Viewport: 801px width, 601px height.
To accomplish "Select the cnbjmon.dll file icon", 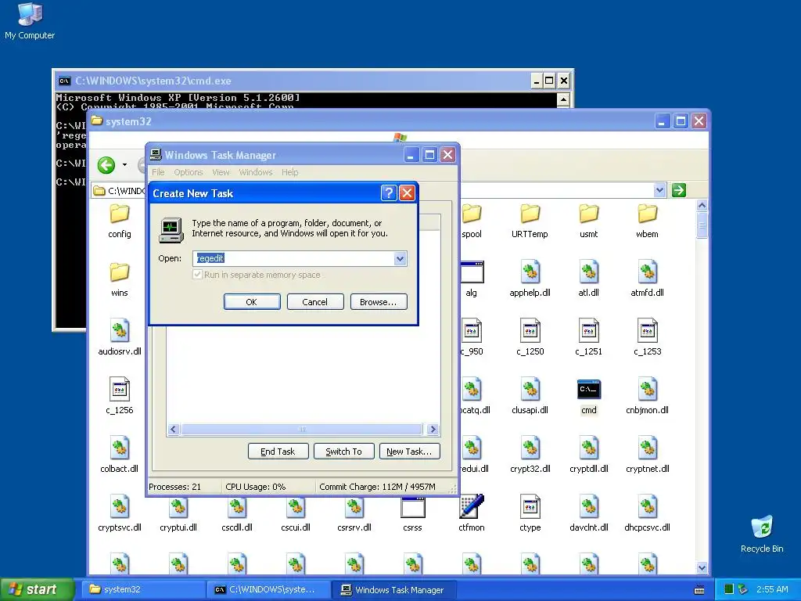I will [648, 390].
